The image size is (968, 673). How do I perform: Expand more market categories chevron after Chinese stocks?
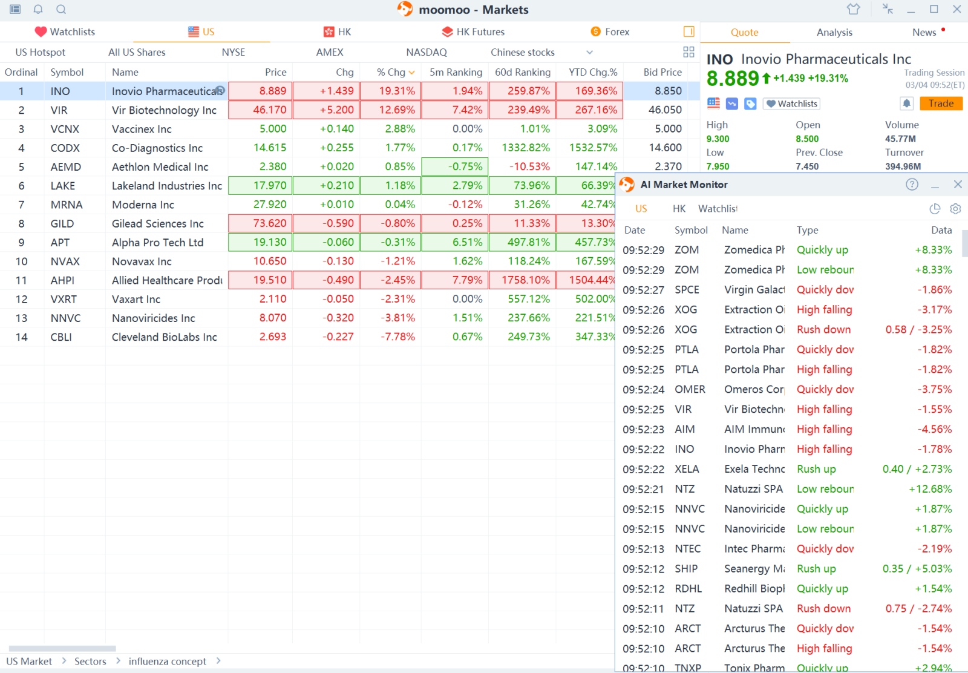point(589,52)
